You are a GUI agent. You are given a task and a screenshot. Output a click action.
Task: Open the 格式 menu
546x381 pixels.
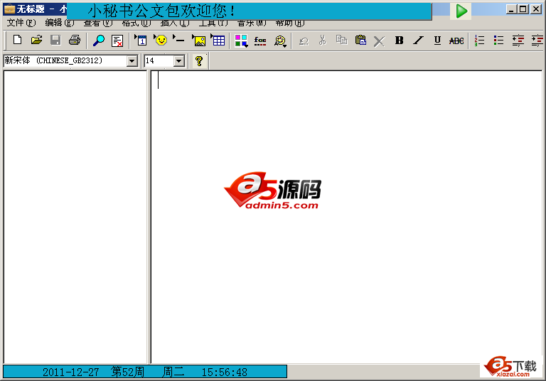[x=136, y=23]
